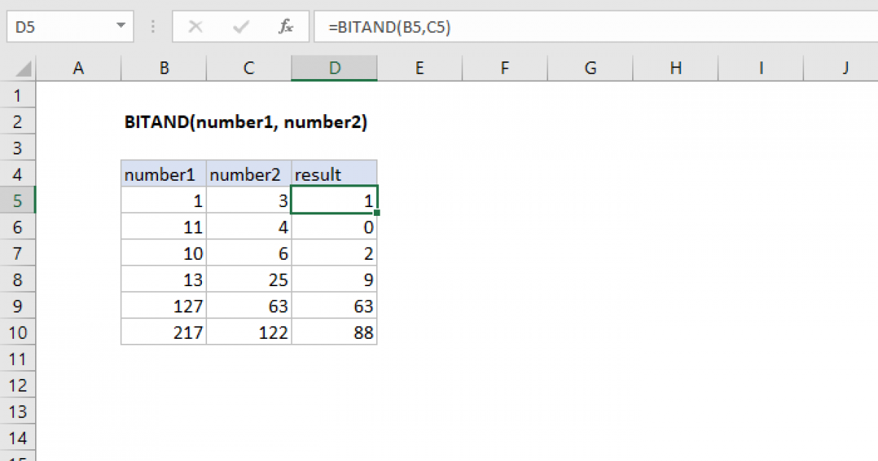The image size is (878, 461).
Task: Click fill handle on cell D5
Action: 377,213
